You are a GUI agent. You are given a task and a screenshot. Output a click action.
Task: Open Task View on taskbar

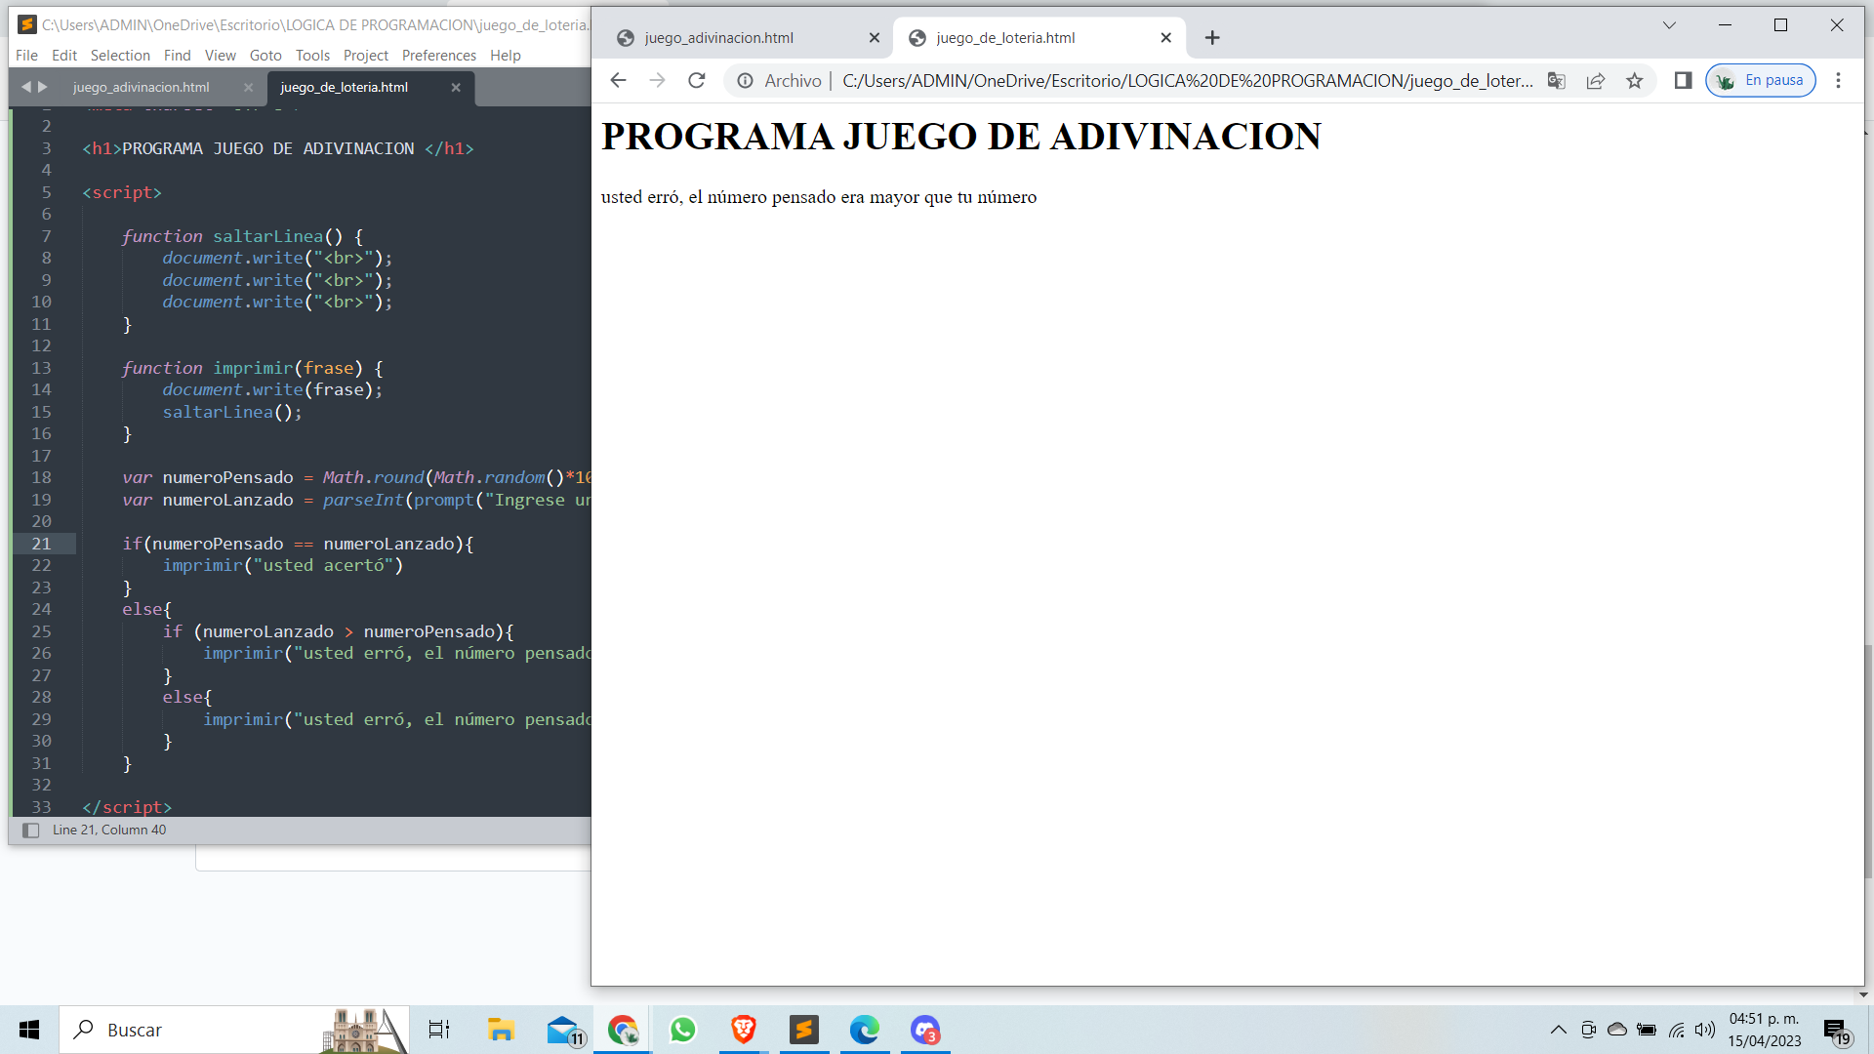(x=439, y=1030)
